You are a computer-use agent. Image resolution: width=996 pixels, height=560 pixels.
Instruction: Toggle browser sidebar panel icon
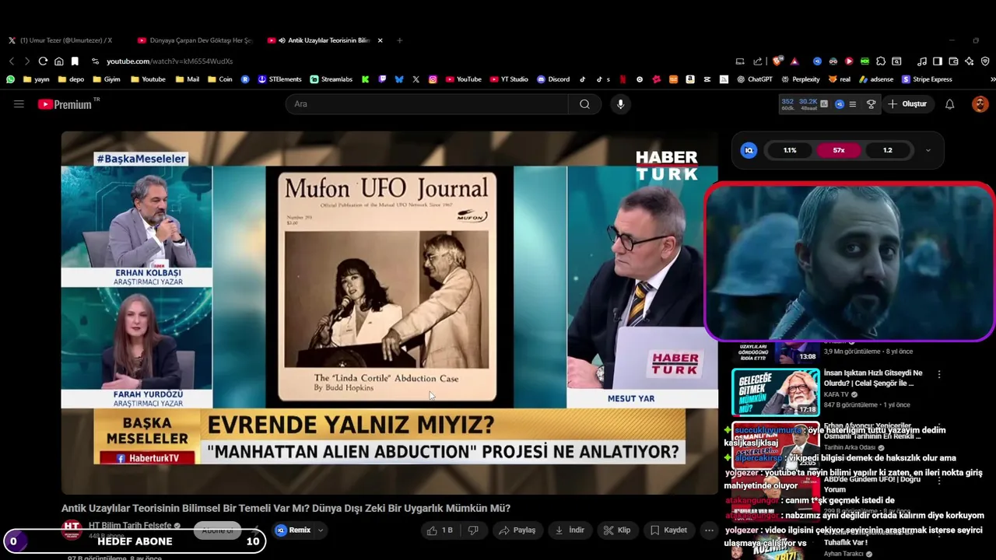pos(938,61)
